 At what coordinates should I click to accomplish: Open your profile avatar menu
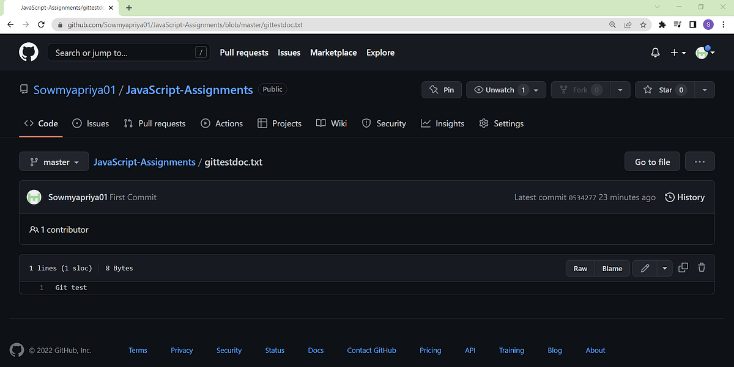(x=701, y=53)
